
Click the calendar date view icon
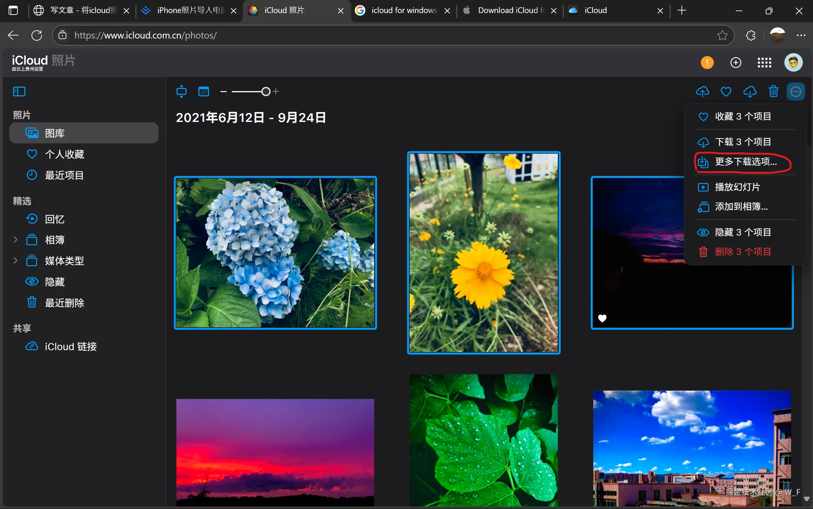click(x=204, y=92)
